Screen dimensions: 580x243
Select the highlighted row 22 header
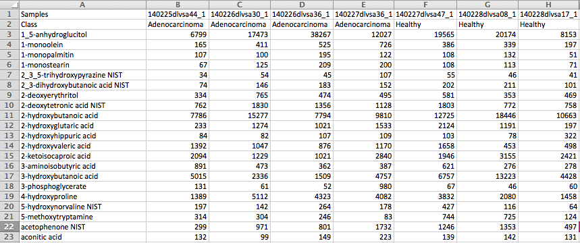(x=9, y=227)
